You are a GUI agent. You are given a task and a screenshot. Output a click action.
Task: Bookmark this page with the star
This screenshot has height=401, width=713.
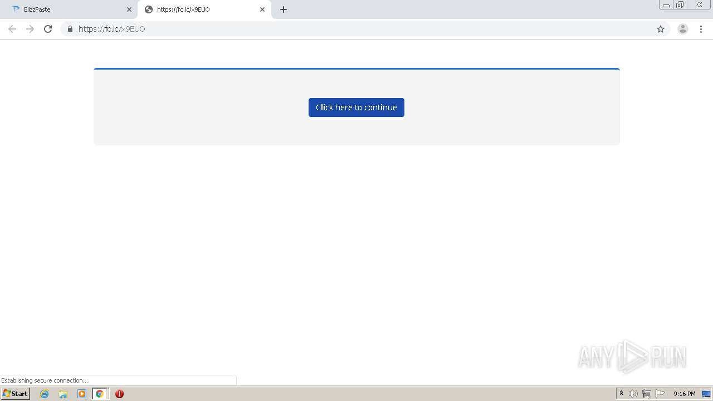pyautogui.click(x=661, y=29)
